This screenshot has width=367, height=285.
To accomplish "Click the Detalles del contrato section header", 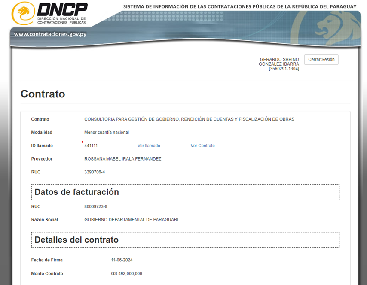I will point(76,240).
